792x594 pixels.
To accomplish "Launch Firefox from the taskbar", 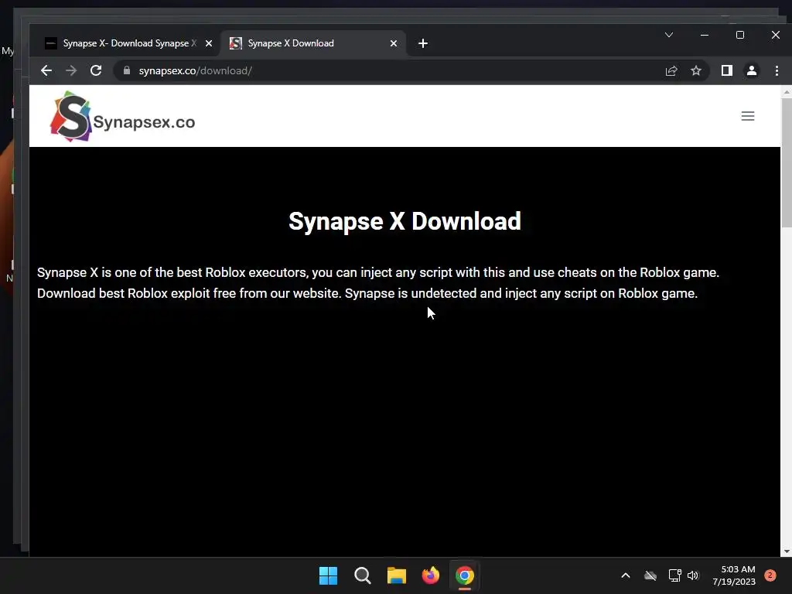I will [430, 575].
